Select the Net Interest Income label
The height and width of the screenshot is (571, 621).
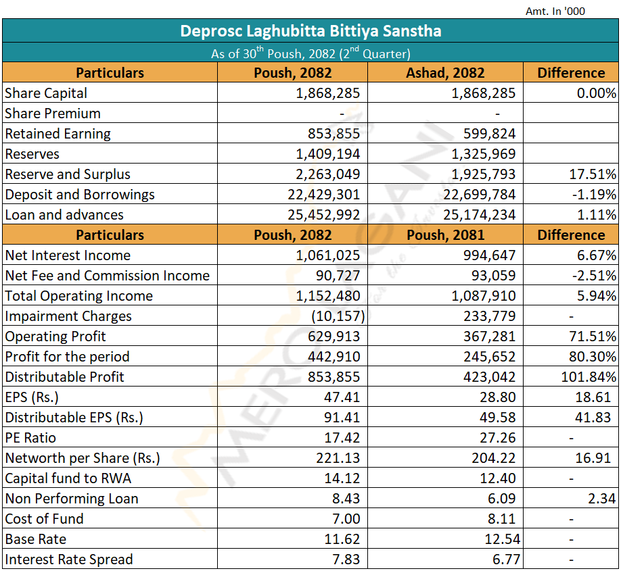68,255
